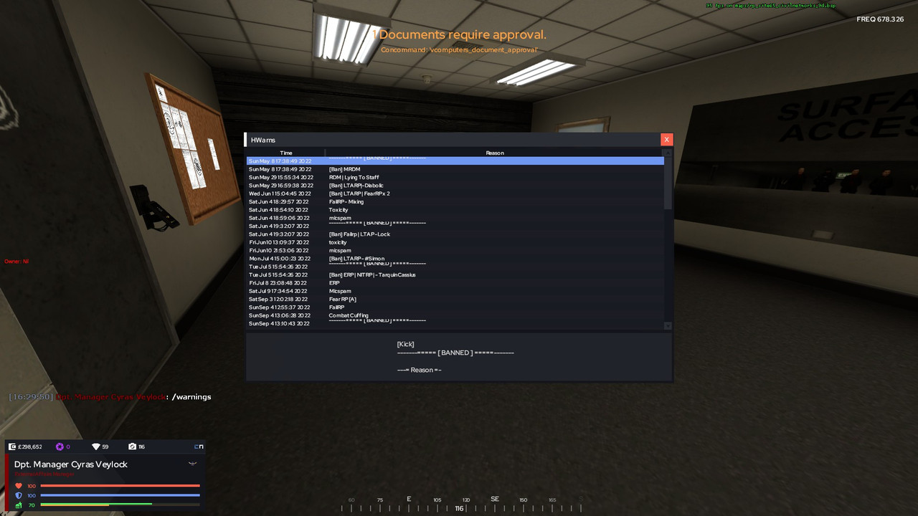The height and width of the screenshot is (516, 918).
Task: Click the blue shield armor icon
Action: coord(19,495)
